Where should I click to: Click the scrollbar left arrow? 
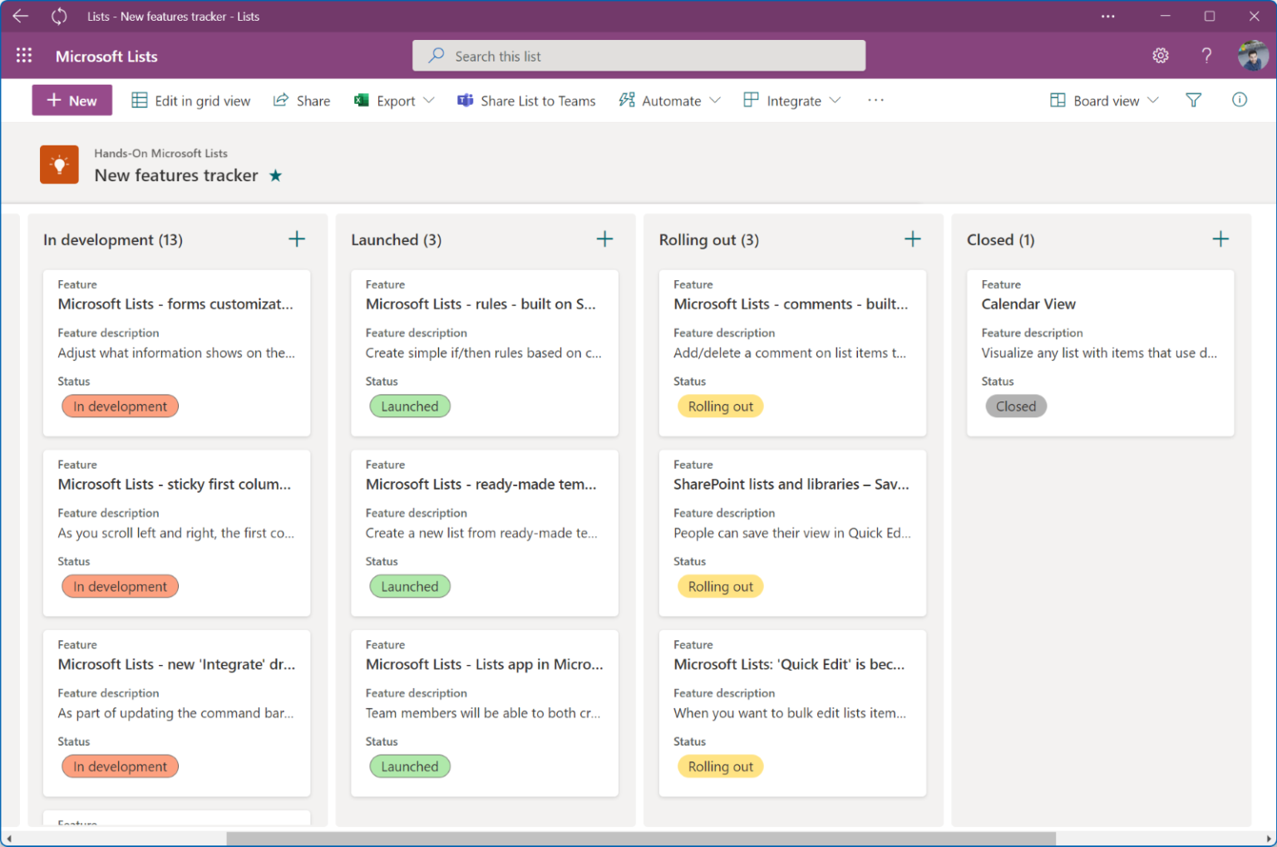[8, 839]
